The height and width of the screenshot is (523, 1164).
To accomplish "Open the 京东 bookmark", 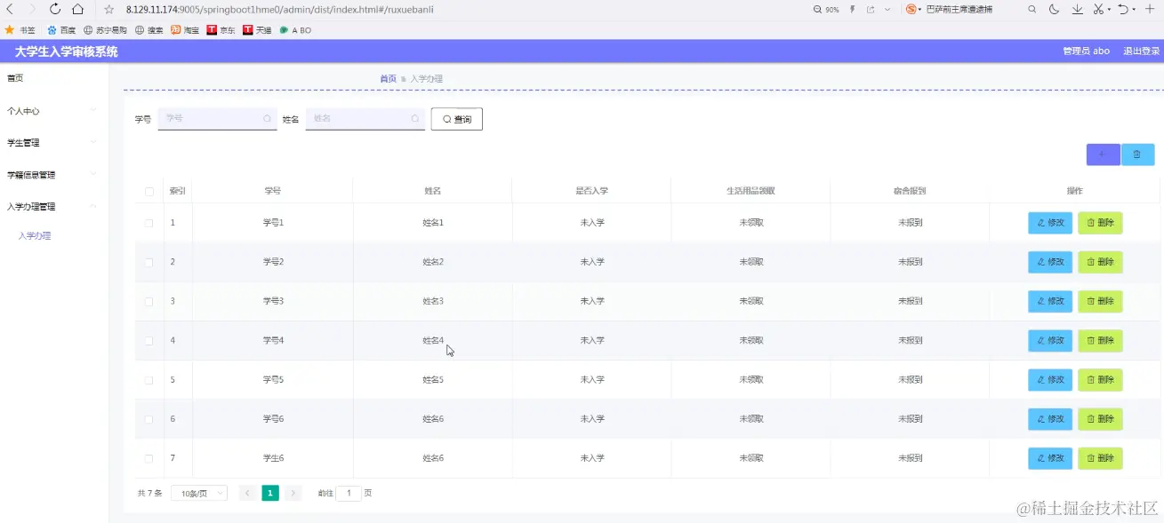I will (x=221, y=30).
